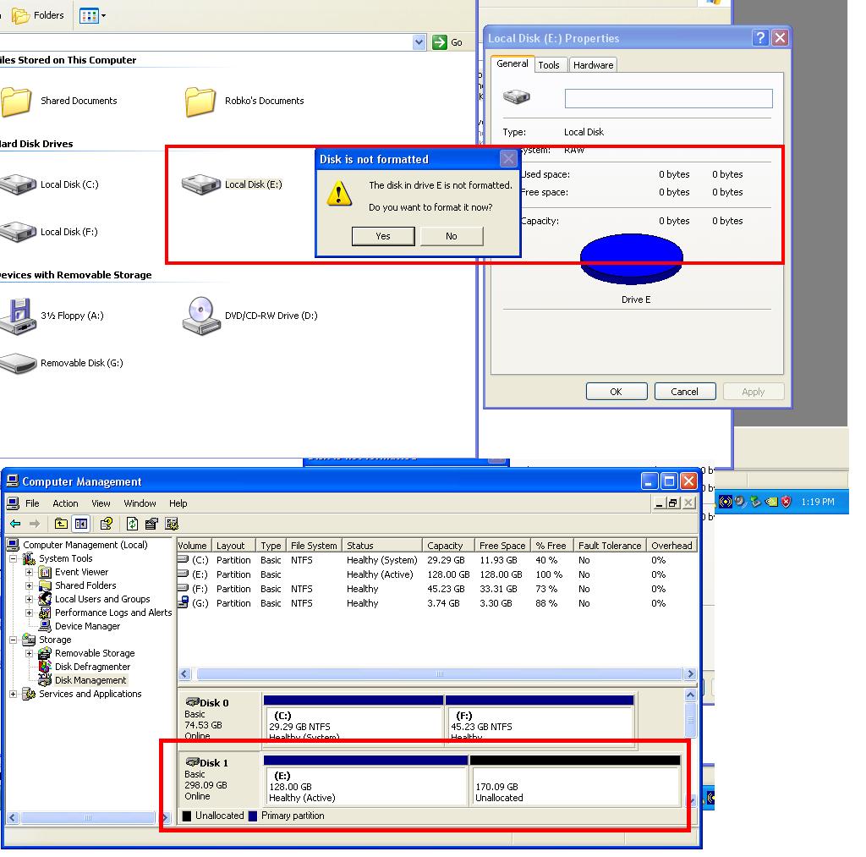
Task: Open the Views dropdown in Explorer toolbar
Action: (92, 15)
